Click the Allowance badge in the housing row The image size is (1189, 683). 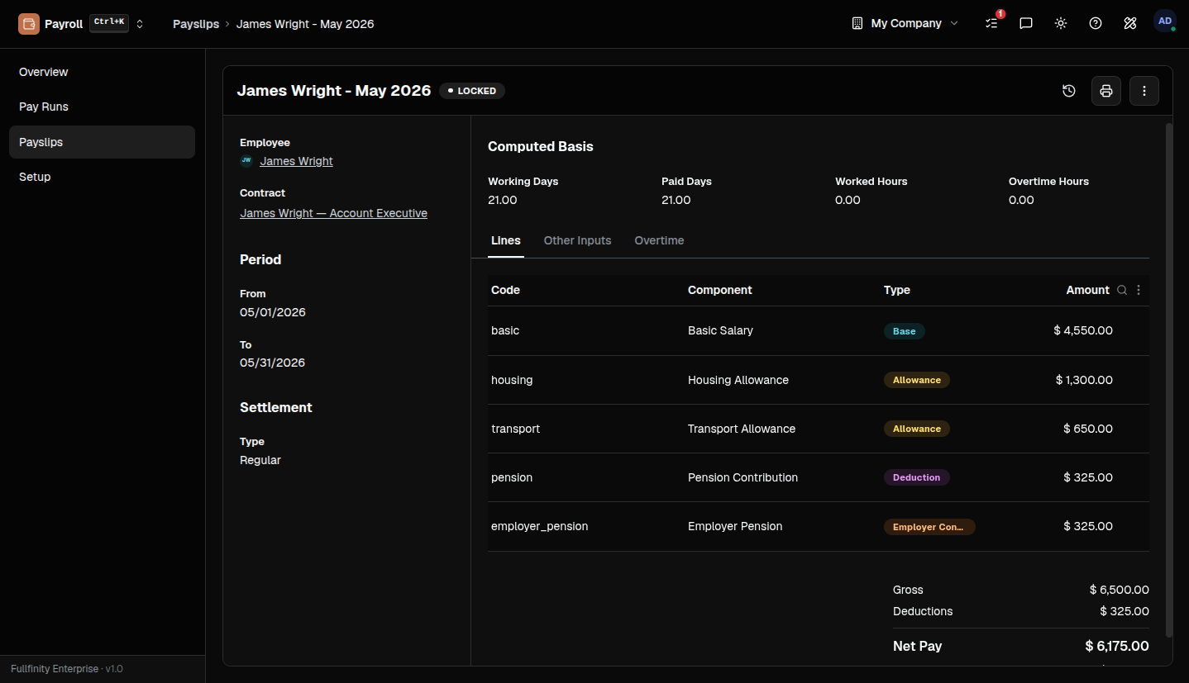point(917,380)
